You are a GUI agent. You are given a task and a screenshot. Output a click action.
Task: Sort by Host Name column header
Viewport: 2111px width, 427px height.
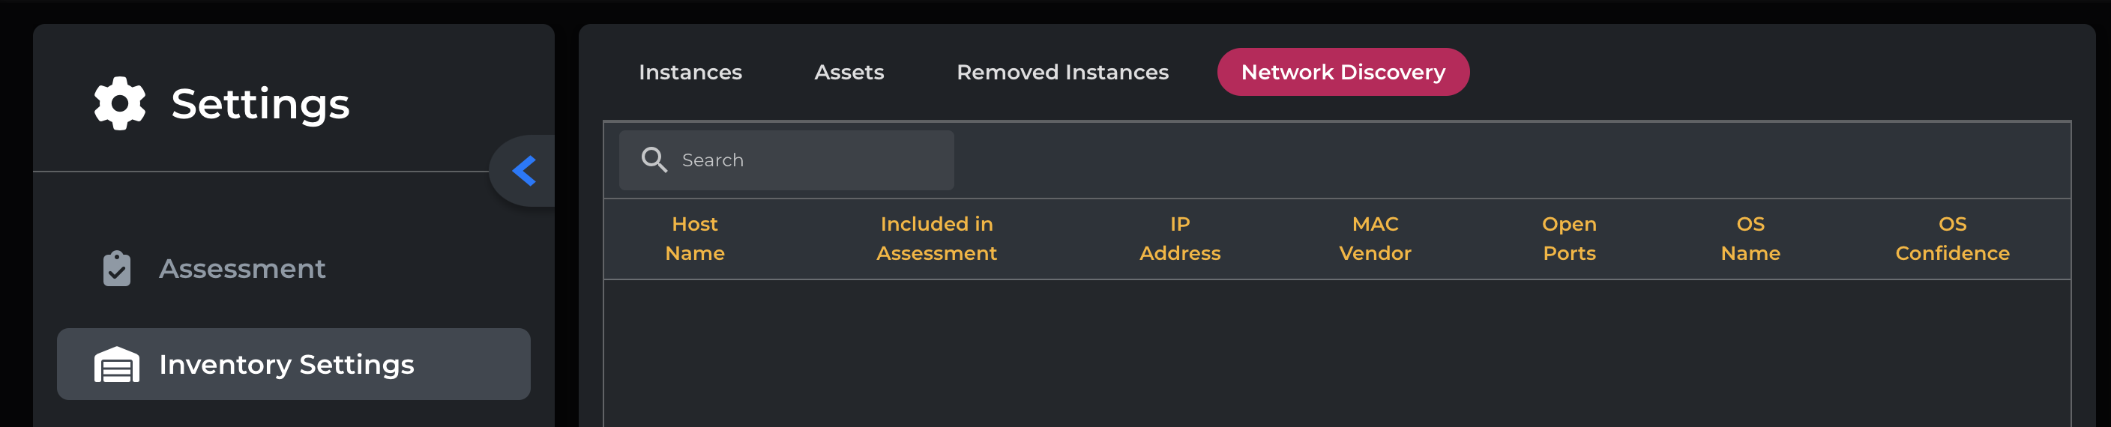pyautogui.click(x=694, y=238)
